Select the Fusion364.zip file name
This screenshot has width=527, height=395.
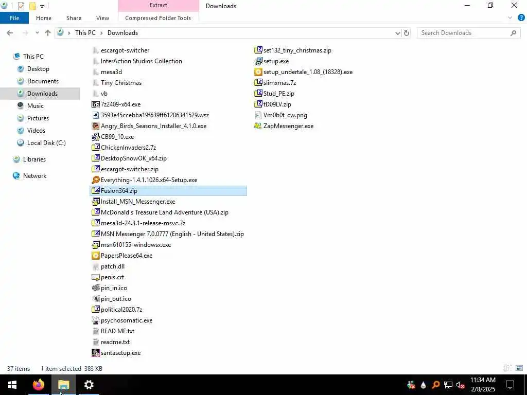coord(119,191)
